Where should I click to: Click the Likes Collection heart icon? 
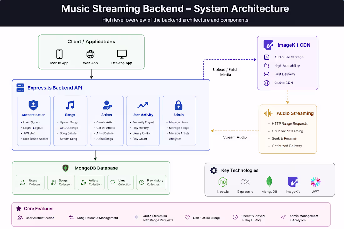[x=113, y=182]
